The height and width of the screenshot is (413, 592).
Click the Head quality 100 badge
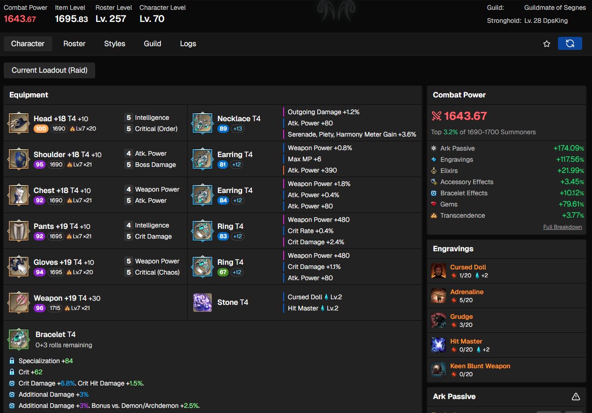(40, 129)
